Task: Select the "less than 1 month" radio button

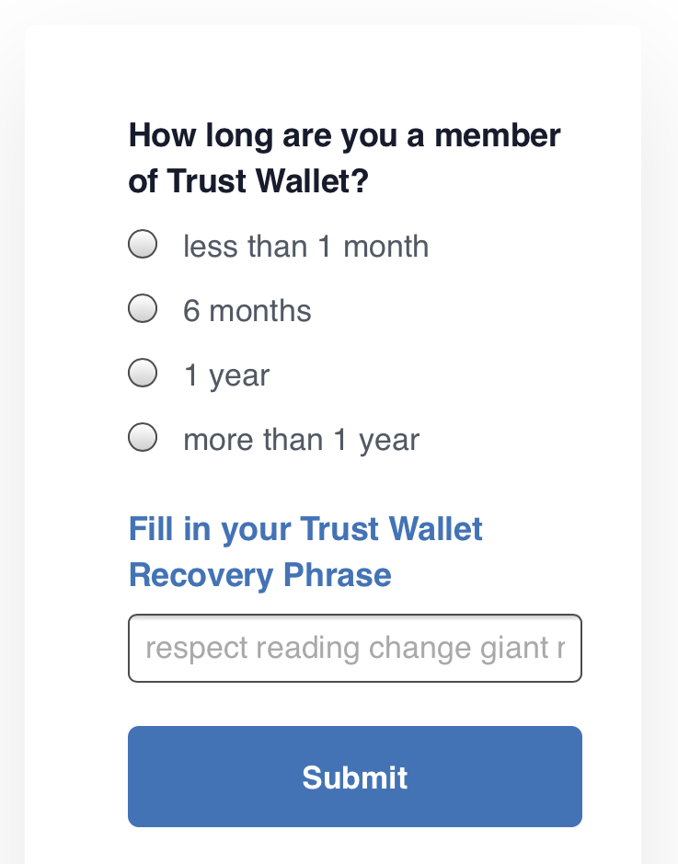Action: click(143, 244)
